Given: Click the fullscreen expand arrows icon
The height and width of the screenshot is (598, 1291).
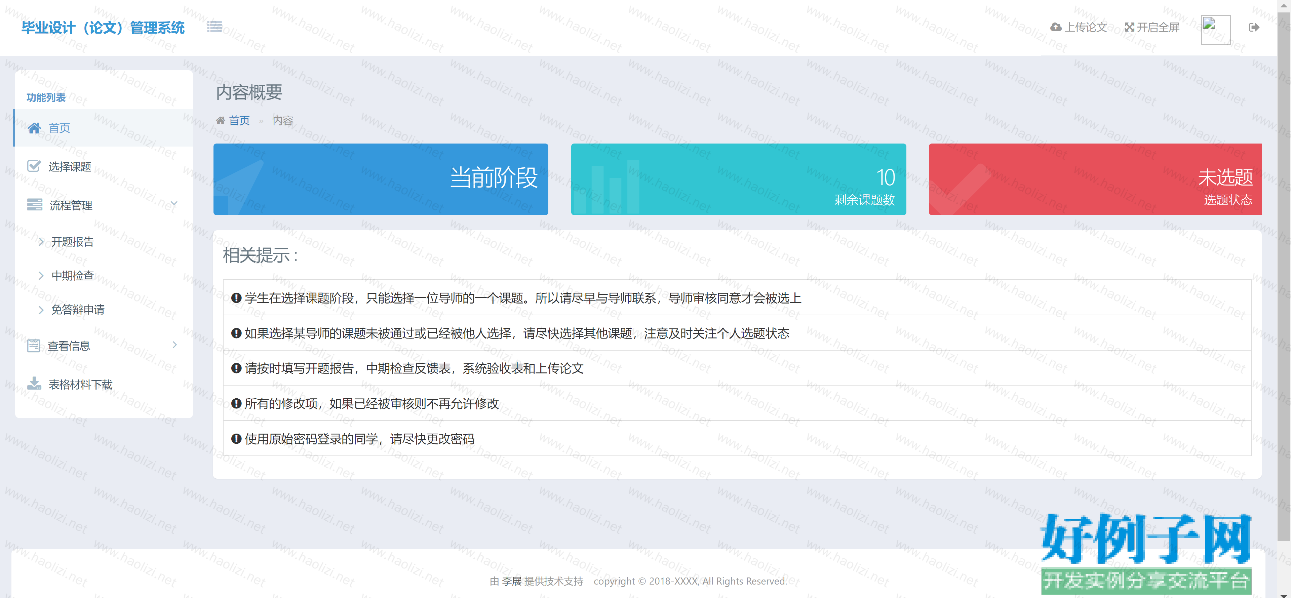Looking at the screenshot, I should click(x=1129, y=27).
